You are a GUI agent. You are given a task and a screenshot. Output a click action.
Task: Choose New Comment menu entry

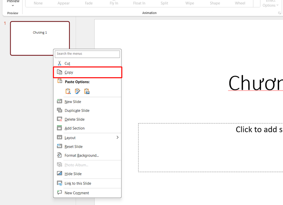point(87,193)
